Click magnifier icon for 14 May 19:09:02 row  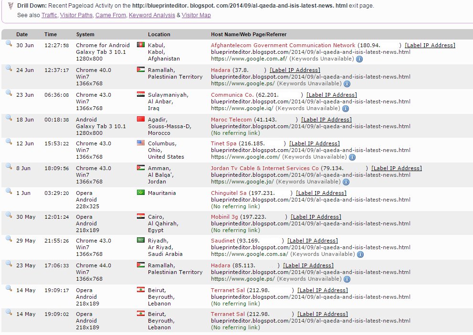(9, 312)
